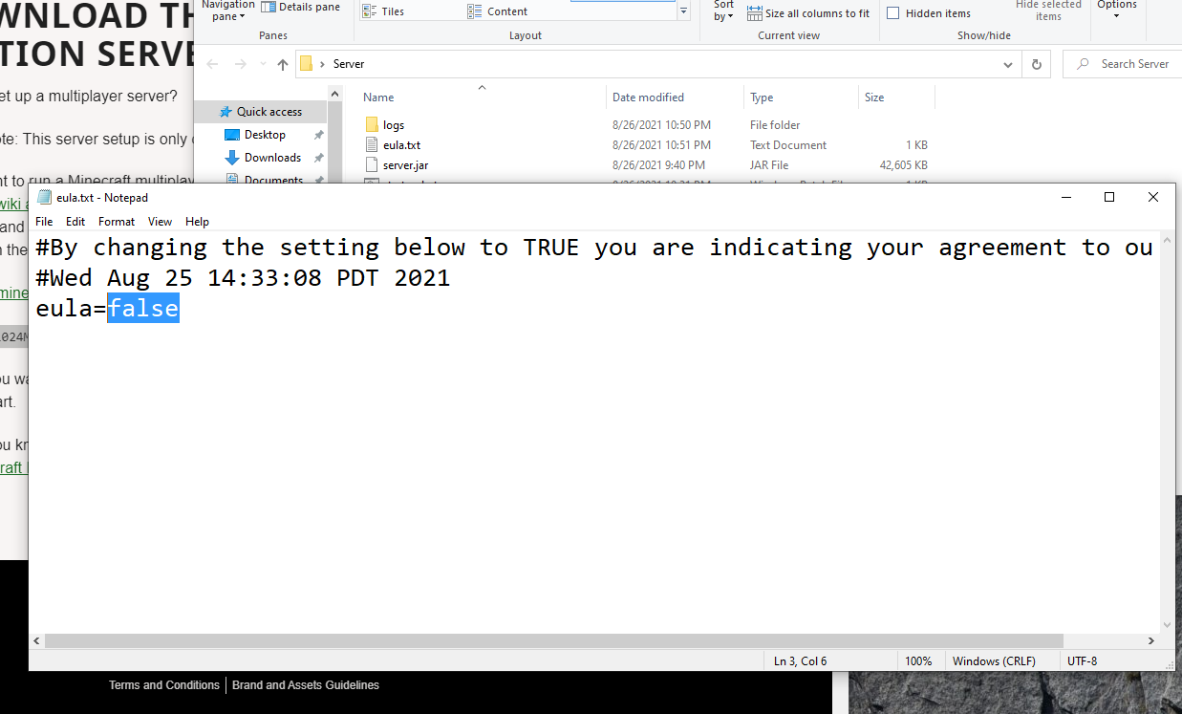
Task: Open Terms and Conditions link on webpage
Action: tap(164, 685)
